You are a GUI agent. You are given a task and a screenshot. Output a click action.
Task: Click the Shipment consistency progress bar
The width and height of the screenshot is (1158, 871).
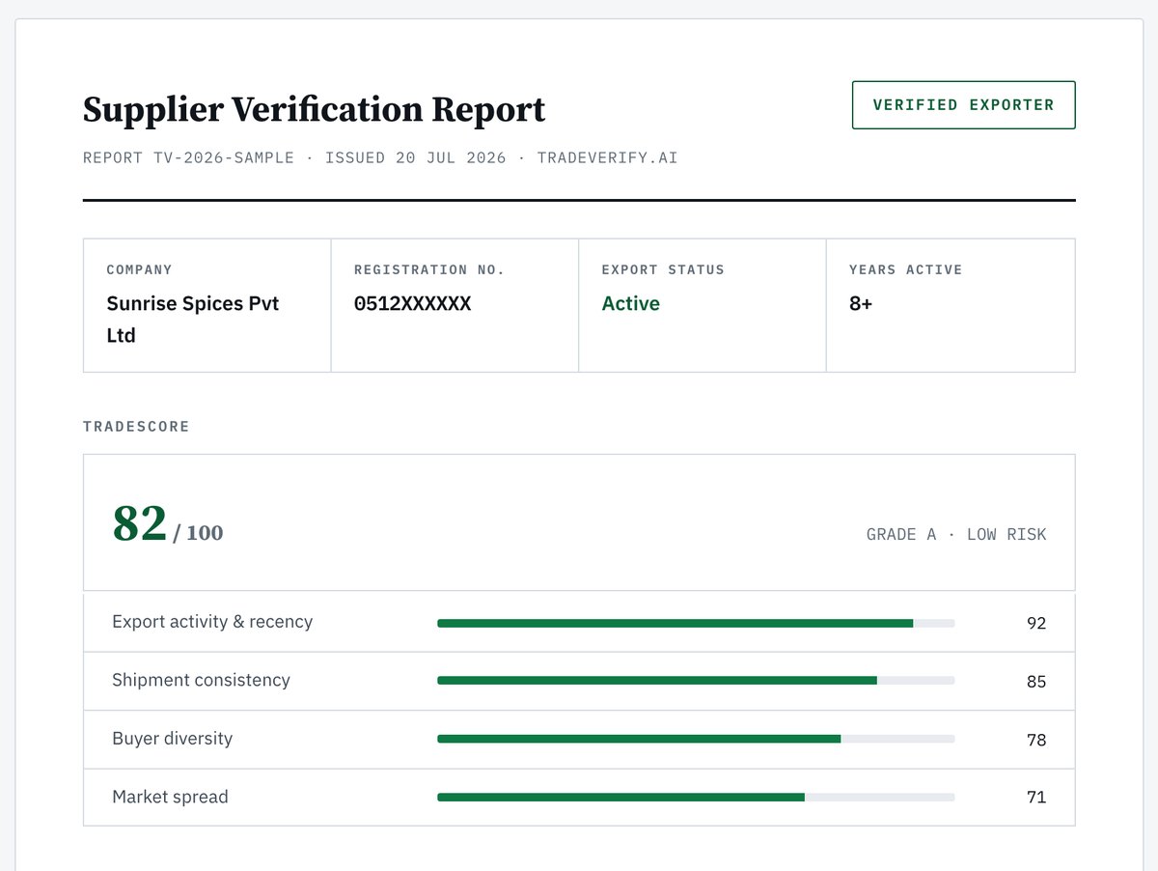point(696,681)
